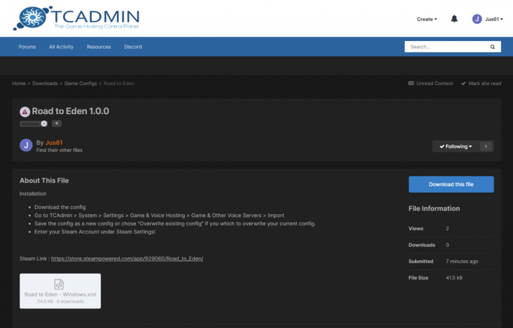Open the Create dropdown
This screenshot has height=328, width=513.
[x=426, y=18]
